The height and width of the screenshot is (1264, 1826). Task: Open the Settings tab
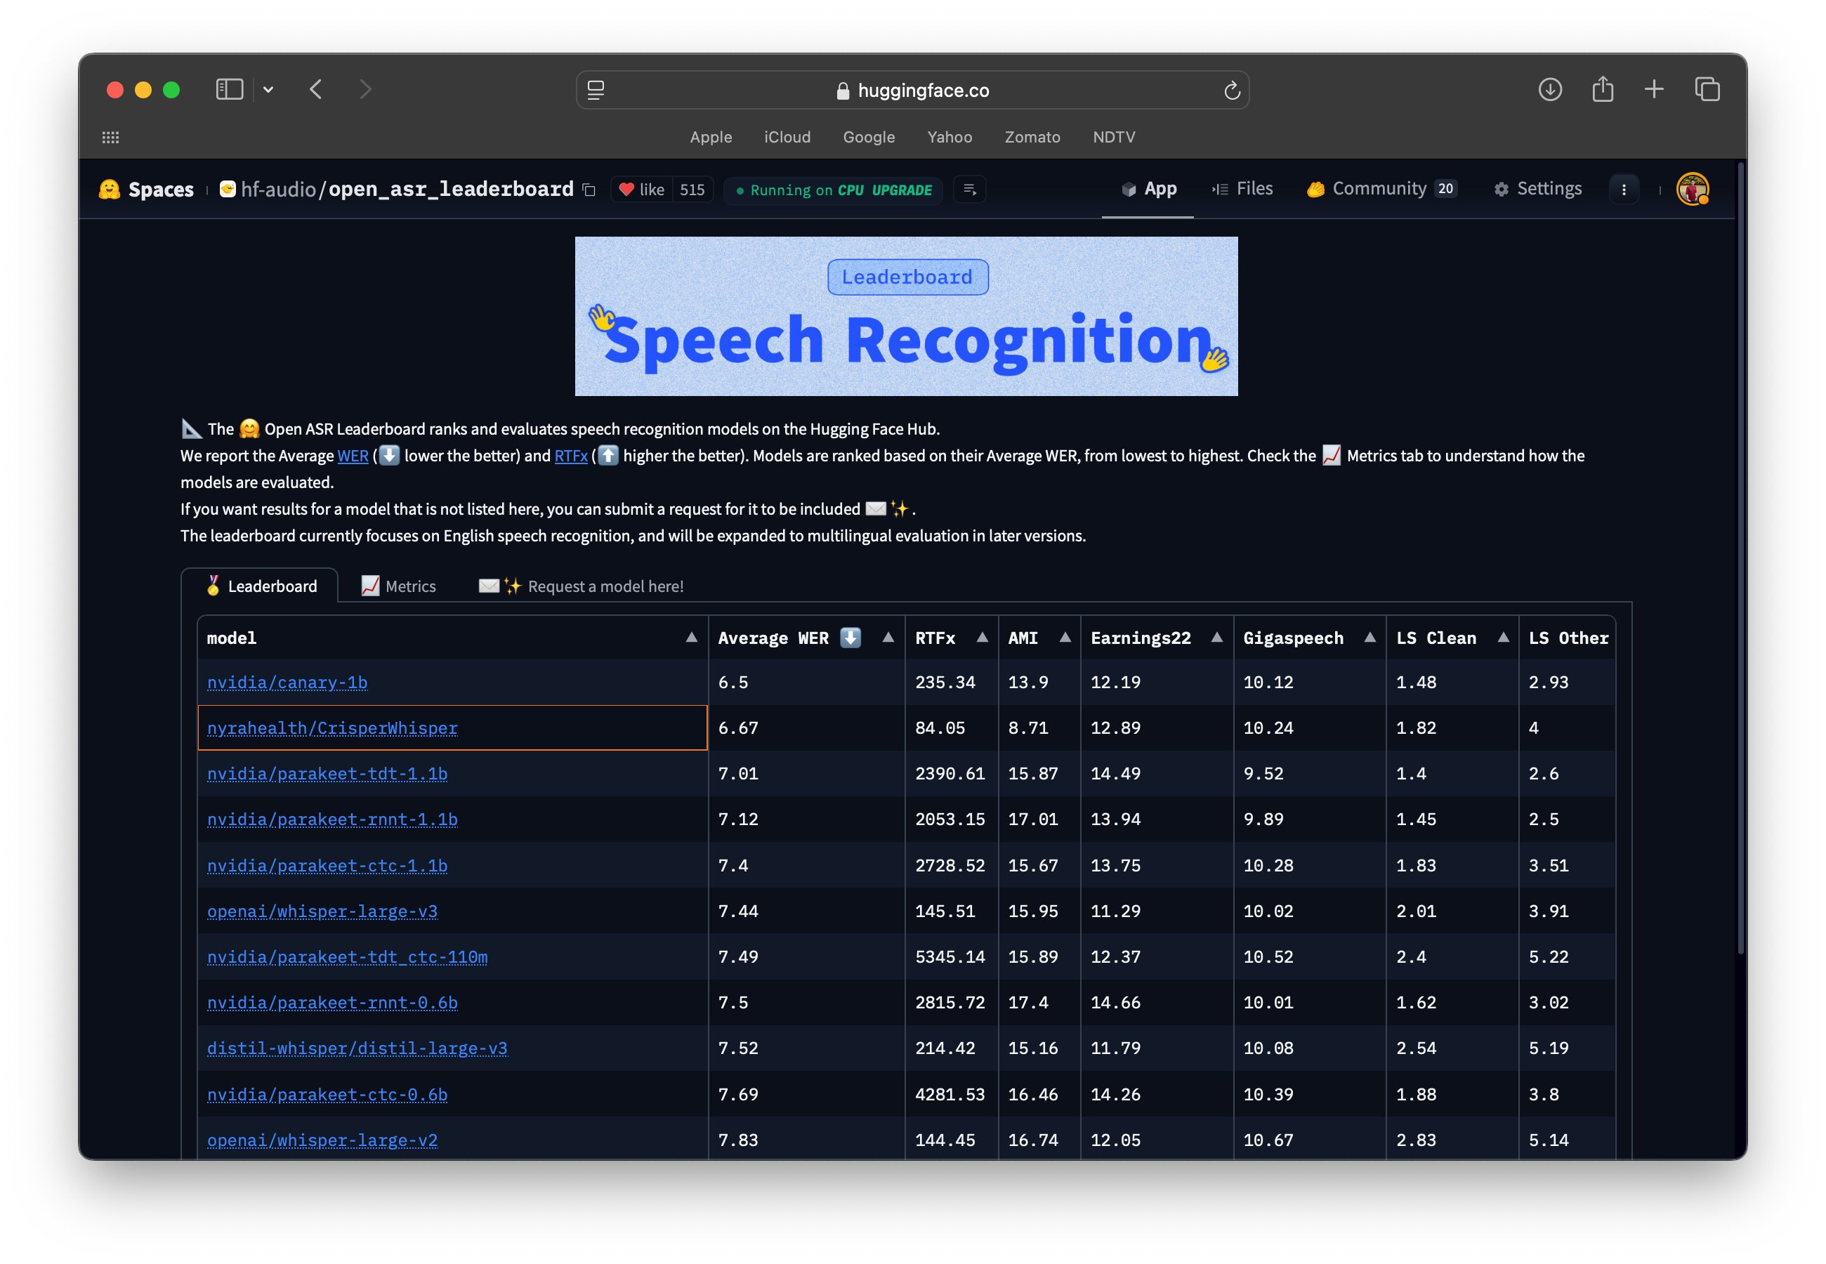point(1537,188)
